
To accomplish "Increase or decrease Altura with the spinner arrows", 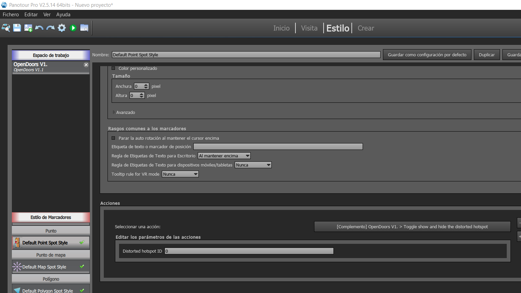I will (x=141, y=95).
